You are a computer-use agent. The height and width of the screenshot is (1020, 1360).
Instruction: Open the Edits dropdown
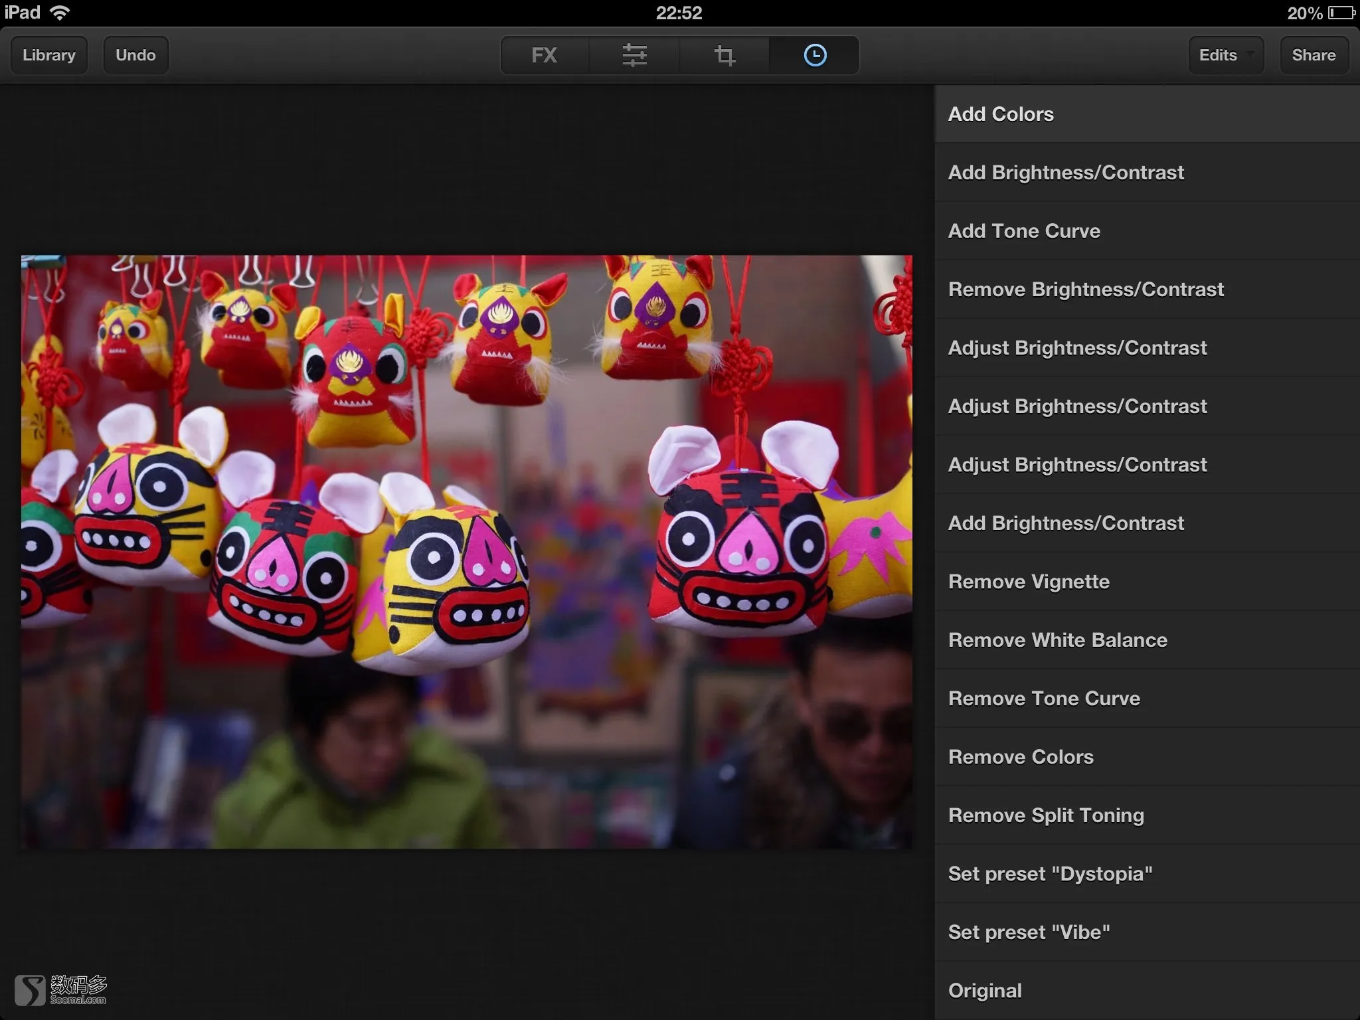(1225, 55)
